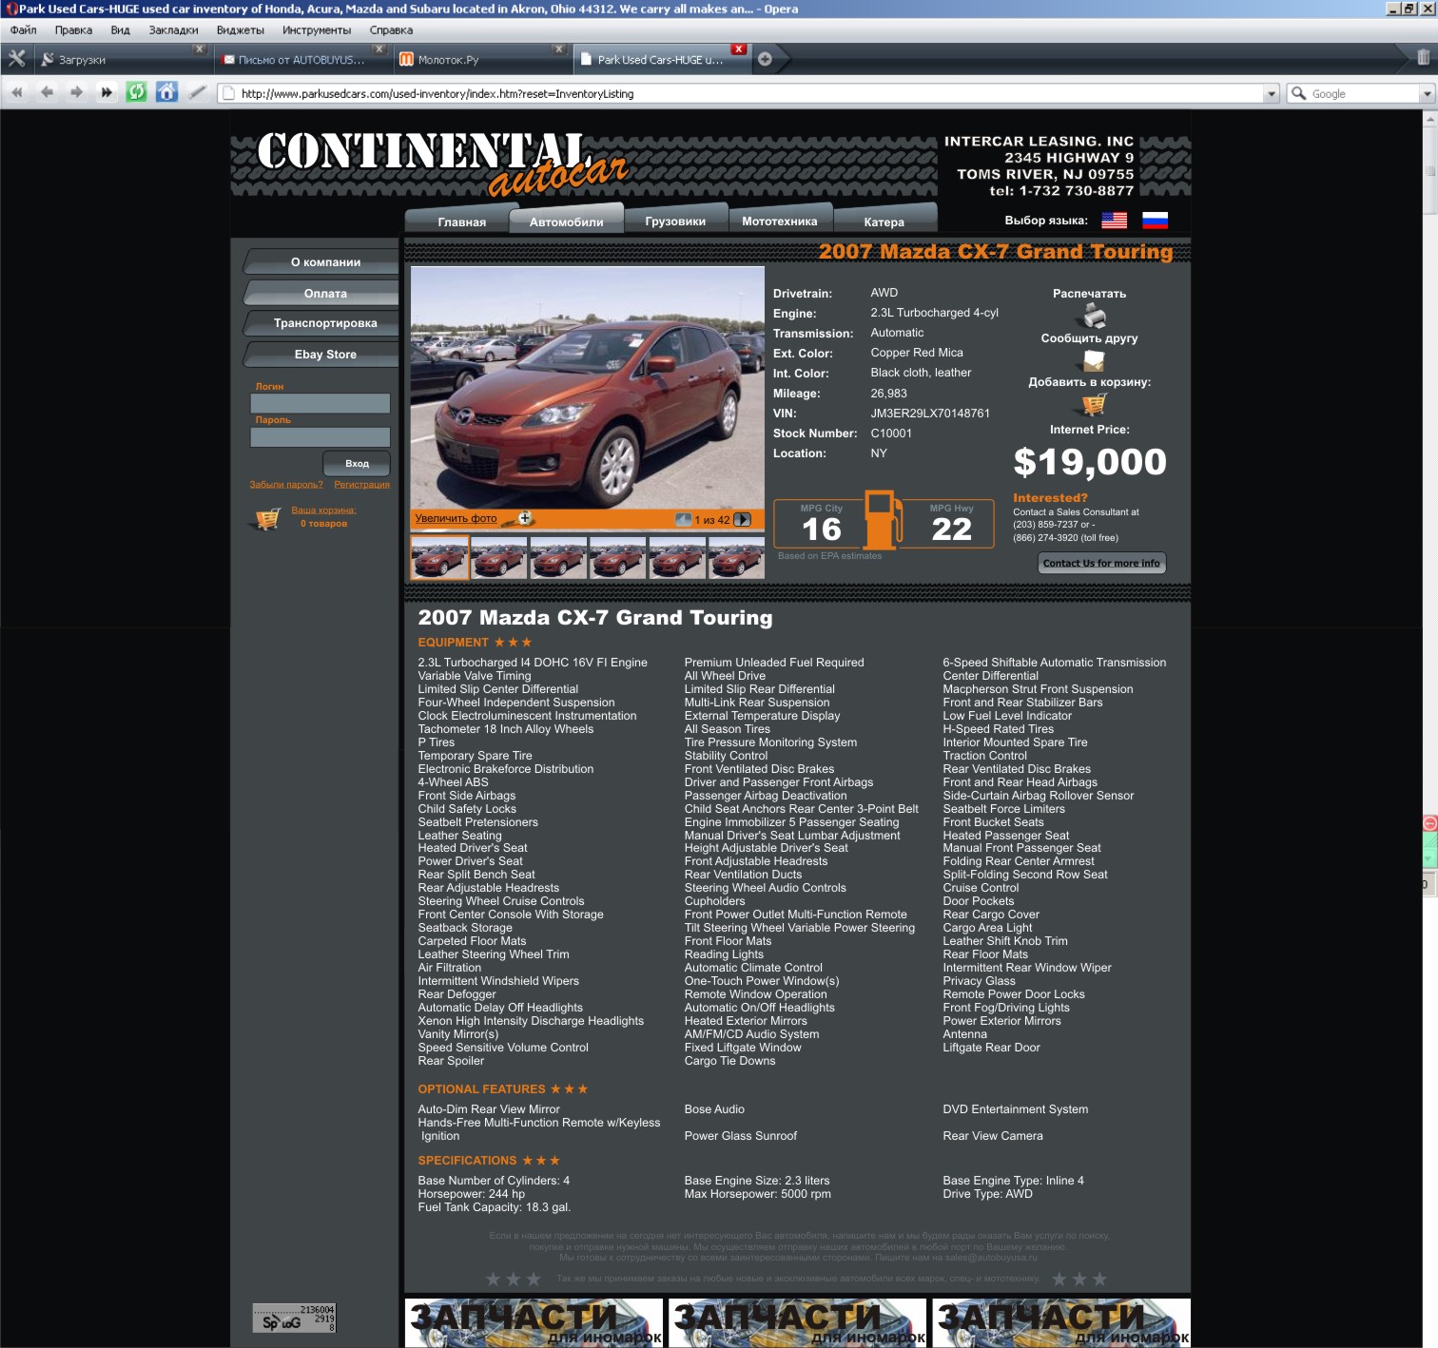Click the Транспортировка sidebar button
1438x1348 pixels.
[x=322, y=323]
